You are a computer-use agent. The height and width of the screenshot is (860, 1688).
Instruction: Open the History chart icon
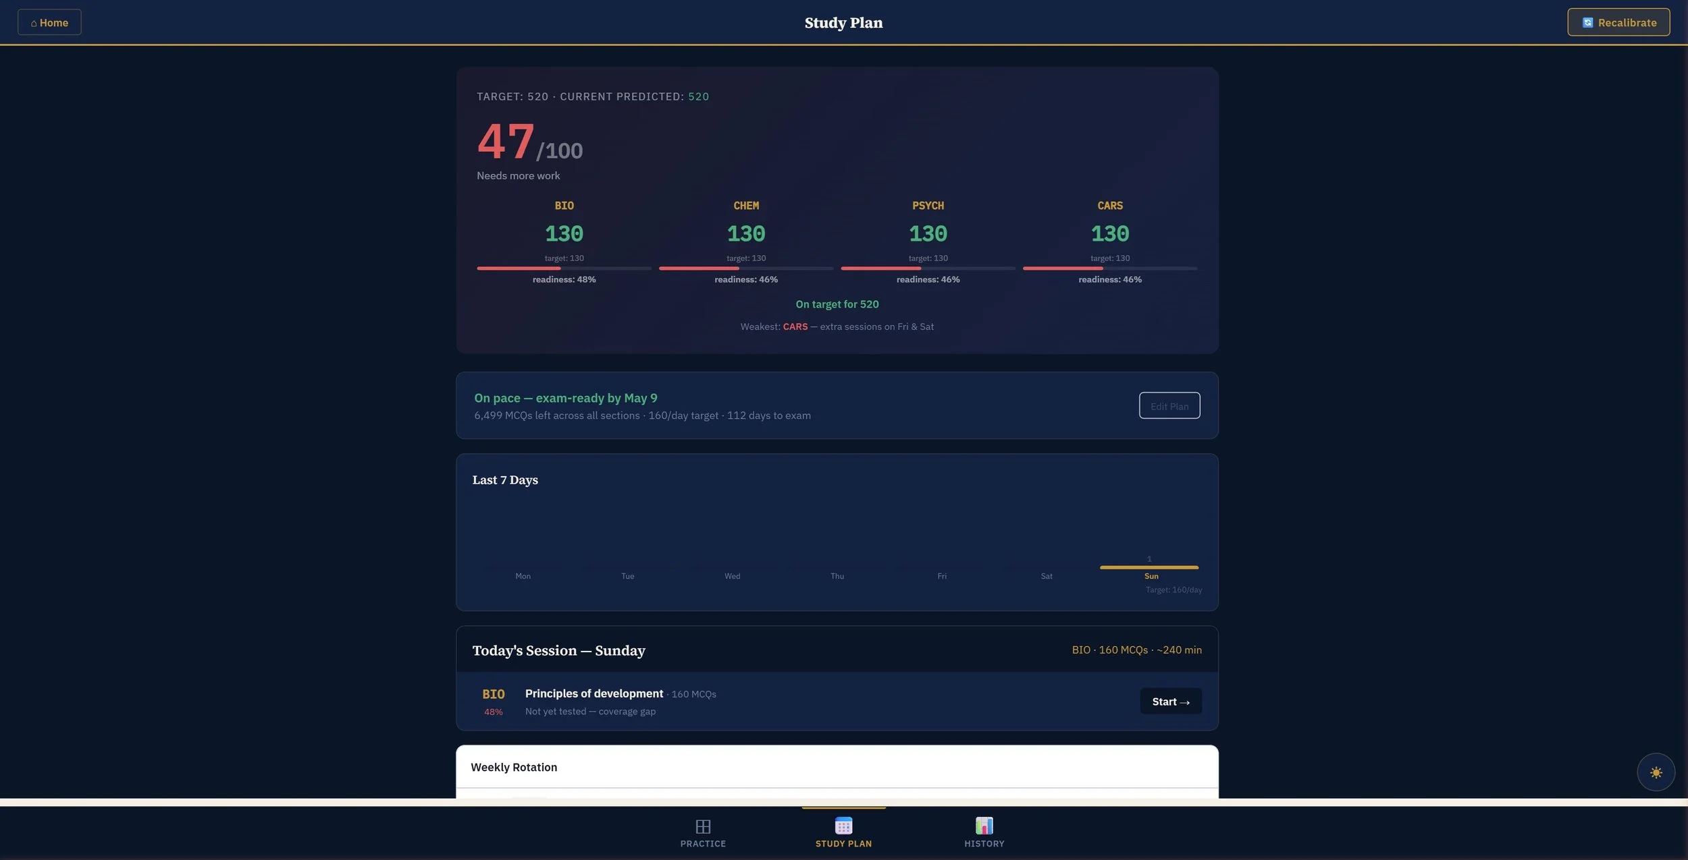(x=984, y=826)
